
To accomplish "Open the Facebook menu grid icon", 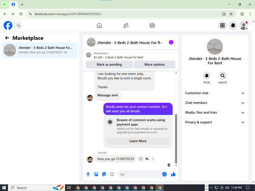I will [222, 25].
